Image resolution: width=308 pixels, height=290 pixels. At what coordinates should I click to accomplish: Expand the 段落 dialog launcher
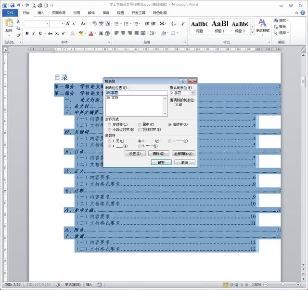pyautogui.click(x=185, y=42)
